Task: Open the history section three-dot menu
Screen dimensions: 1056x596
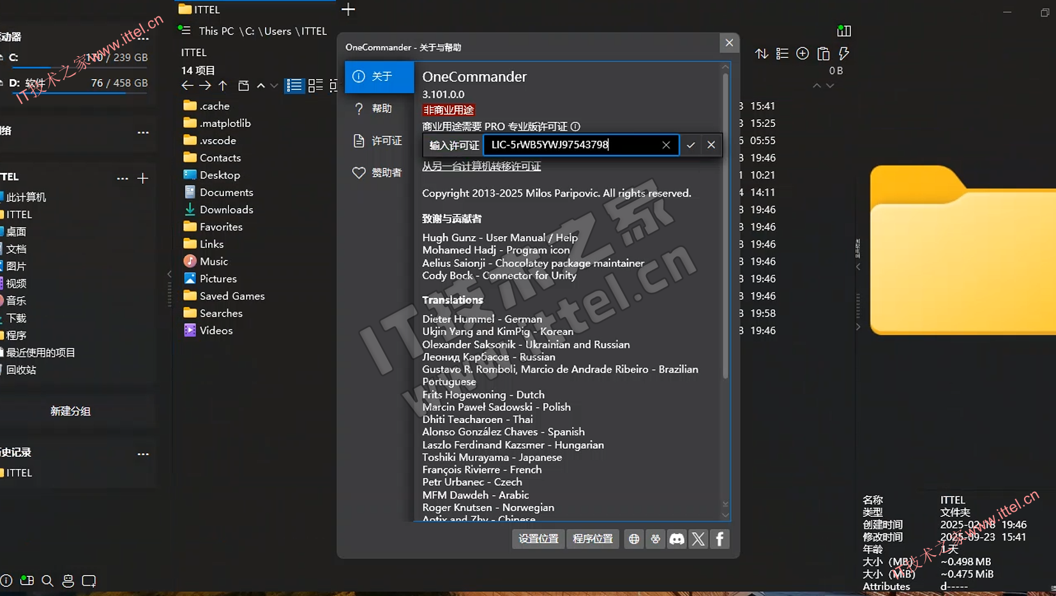Action: point(143,454)
